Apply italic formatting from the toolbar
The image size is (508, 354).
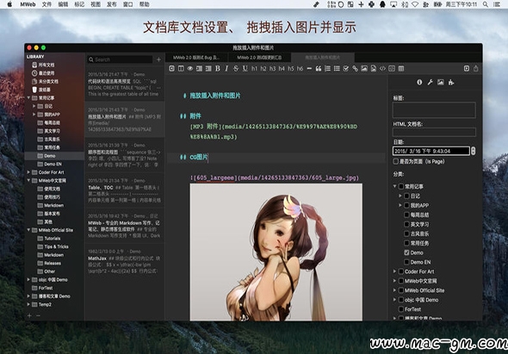[226, 68]
